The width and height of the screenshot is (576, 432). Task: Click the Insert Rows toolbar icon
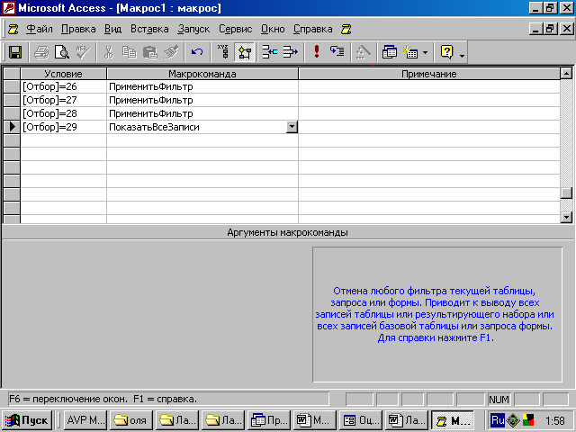tap(270, 52)
